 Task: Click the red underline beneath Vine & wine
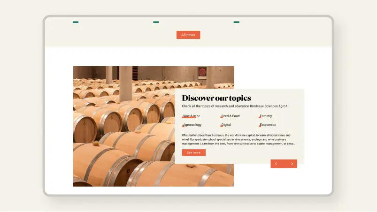tap(189, 117)
